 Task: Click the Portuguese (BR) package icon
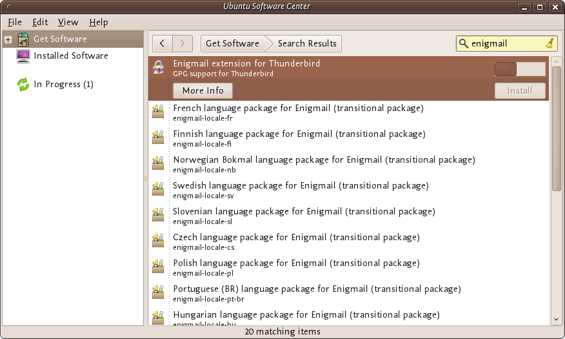158,293
